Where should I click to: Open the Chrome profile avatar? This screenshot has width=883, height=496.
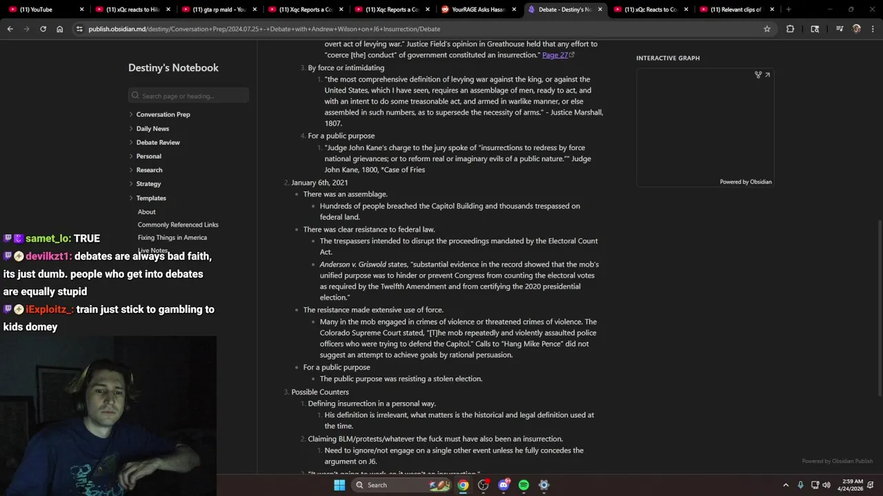click(x=856, y=29)
